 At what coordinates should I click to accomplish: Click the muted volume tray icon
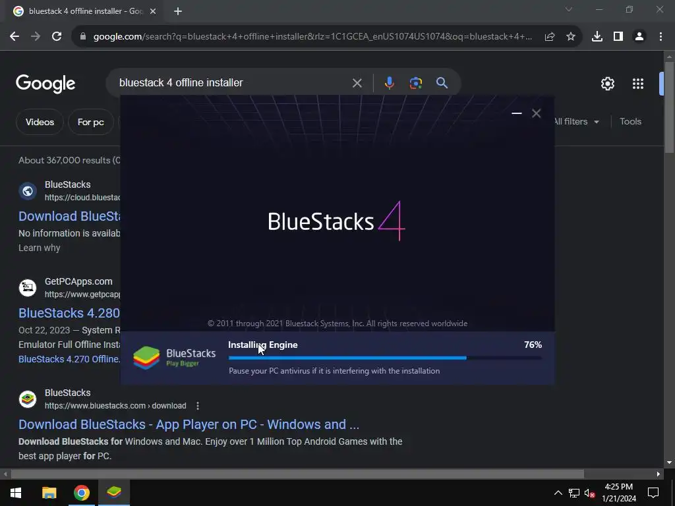tap(589, 493)
